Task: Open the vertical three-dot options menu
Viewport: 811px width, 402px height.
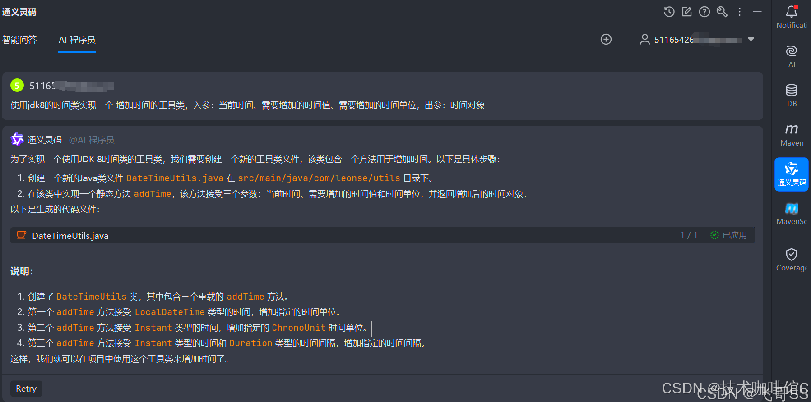Action: click(x=740, y=12)
